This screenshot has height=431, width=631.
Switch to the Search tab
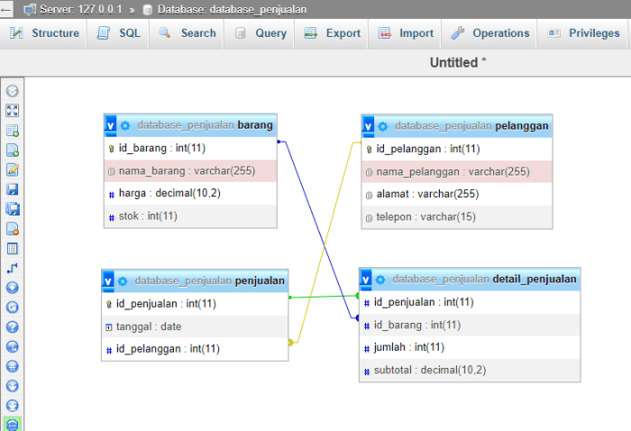pos(187,33)
